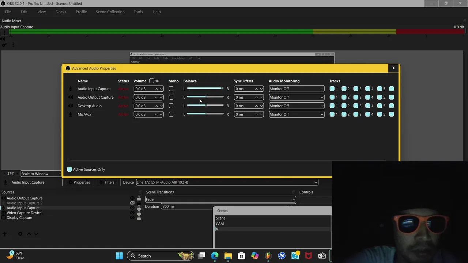Click the Add Source plus button
This screenshot has height=263, width=468.
(x=4, y=234)
